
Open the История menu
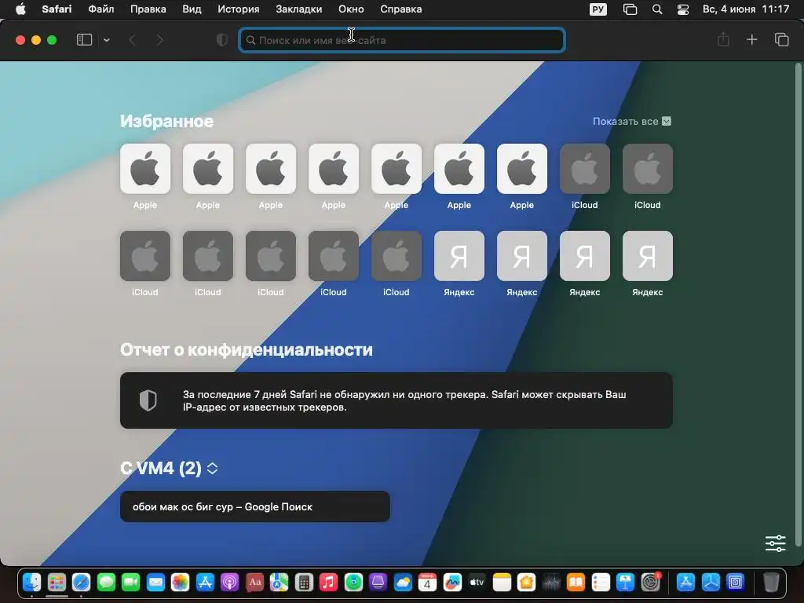coord(239,9)
